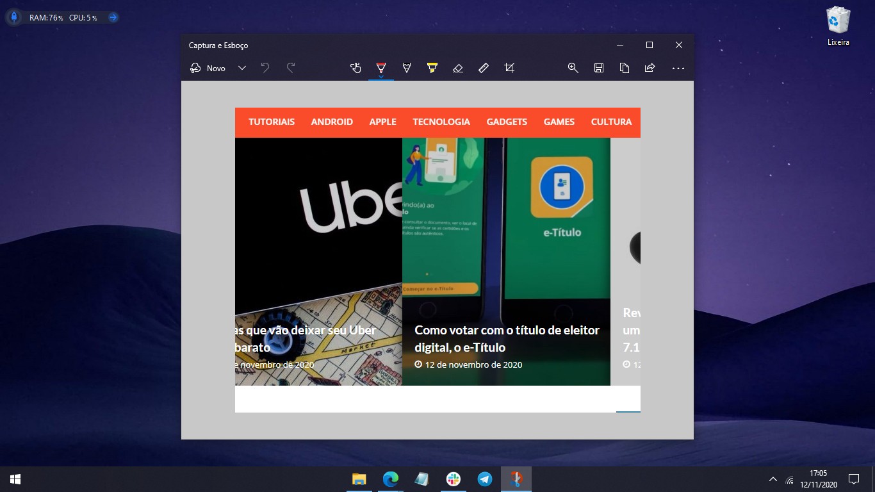Enable touch writing tool
Screen dimensions: 875x492
356,68
